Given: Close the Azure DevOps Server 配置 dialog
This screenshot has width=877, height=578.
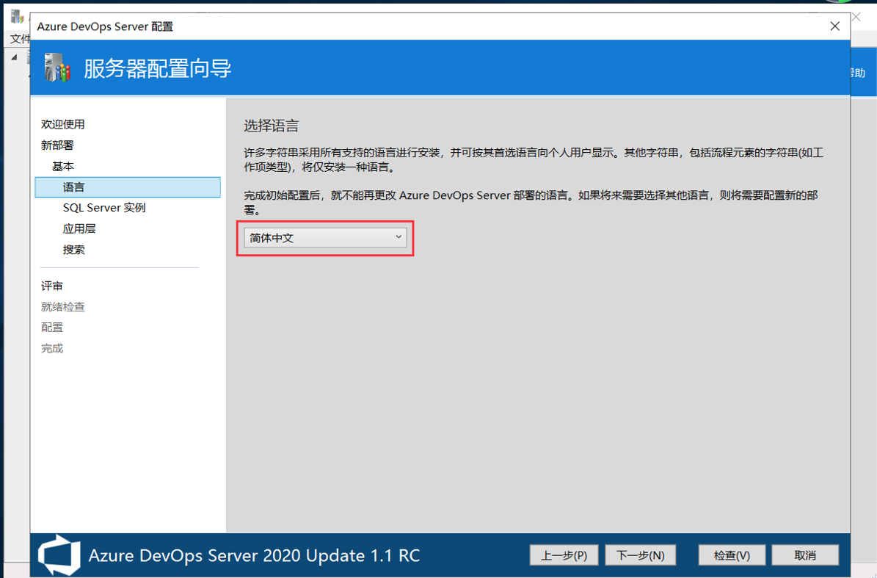Looking at the screenshot, I should 835,26.
